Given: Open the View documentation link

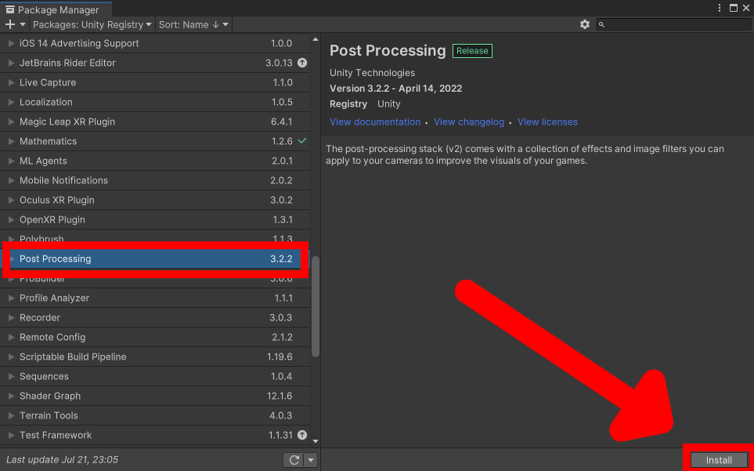Looking at the screenshot, I should 374,121.
